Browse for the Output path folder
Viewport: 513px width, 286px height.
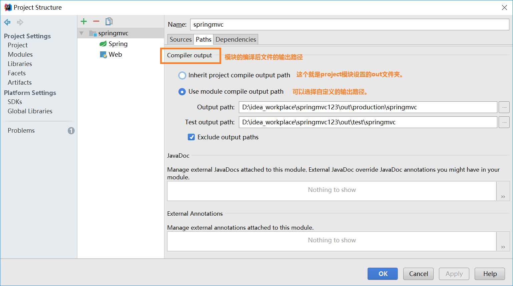pos(504,107)
